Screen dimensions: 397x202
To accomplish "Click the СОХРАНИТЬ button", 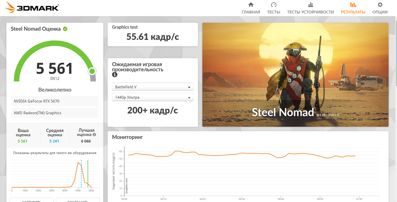I will click(78, 200).
